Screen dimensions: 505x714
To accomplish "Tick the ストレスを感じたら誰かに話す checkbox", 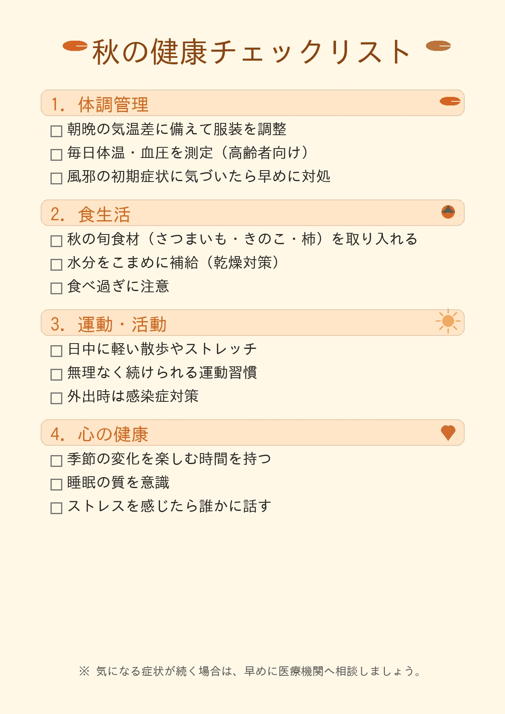I will [56, 508].
